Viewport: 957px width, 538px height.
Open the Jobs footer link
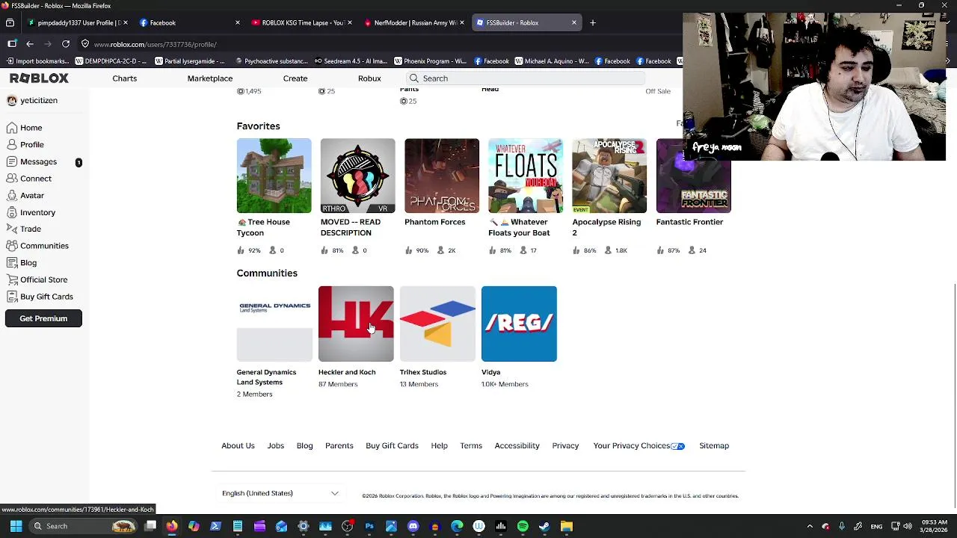point(275,446)
